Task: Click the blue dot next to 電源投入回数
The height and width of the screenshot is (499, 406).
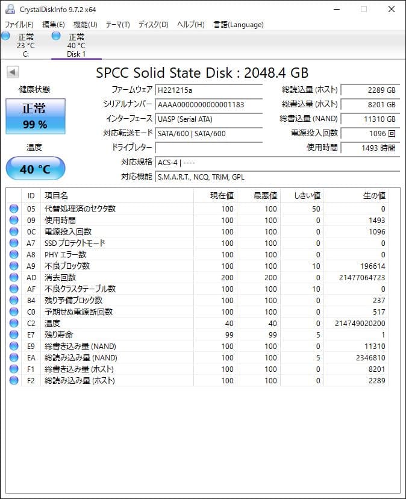Action: click(13, 231)
